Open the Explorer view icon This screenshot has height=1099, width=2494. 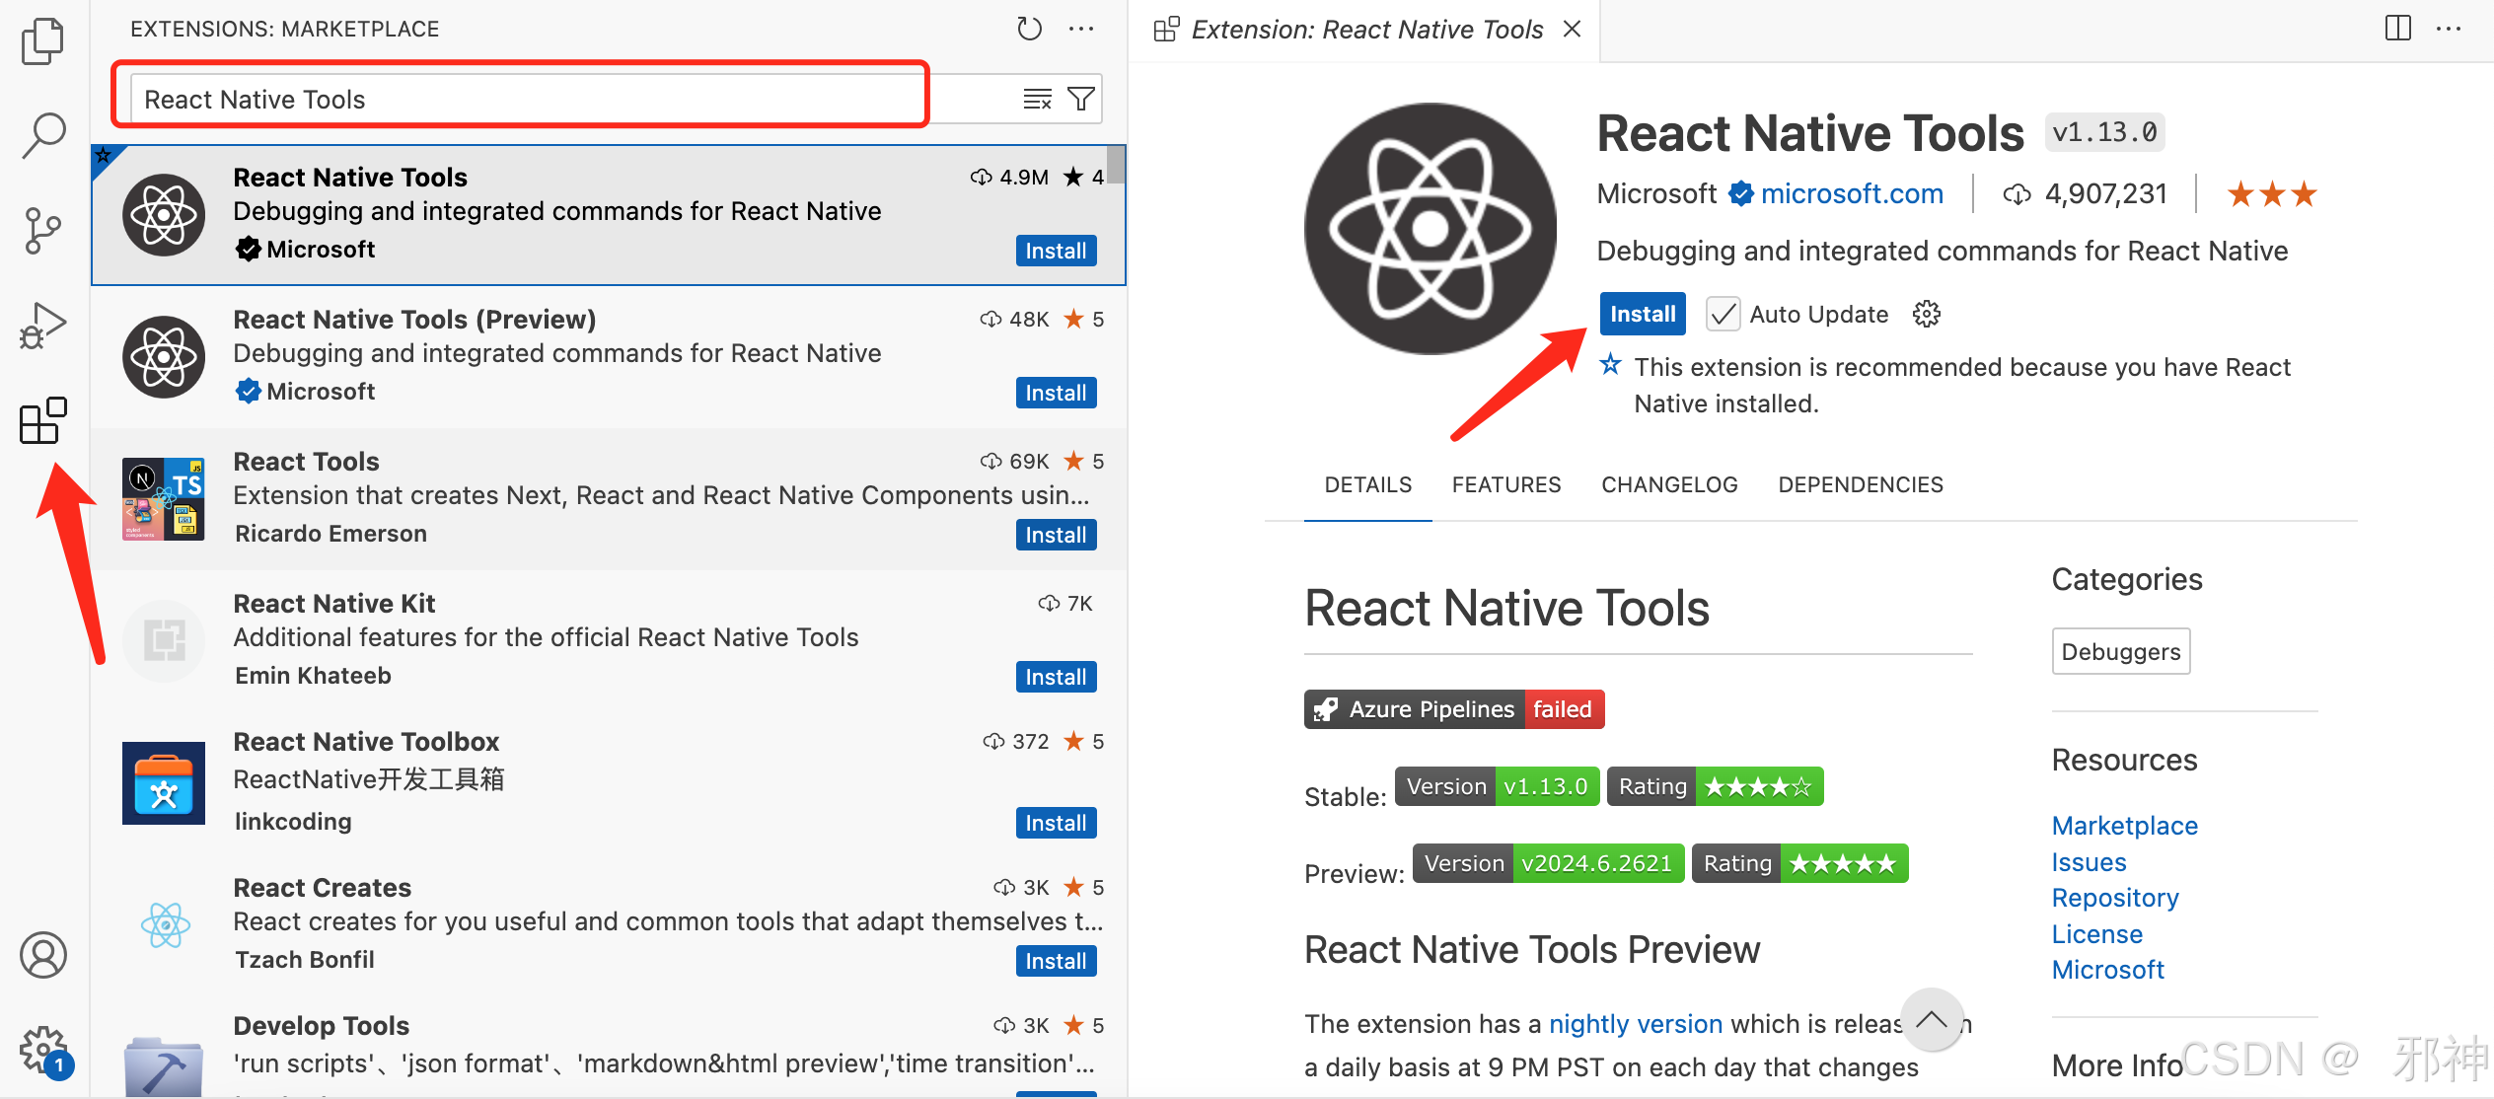pos(42,41)
